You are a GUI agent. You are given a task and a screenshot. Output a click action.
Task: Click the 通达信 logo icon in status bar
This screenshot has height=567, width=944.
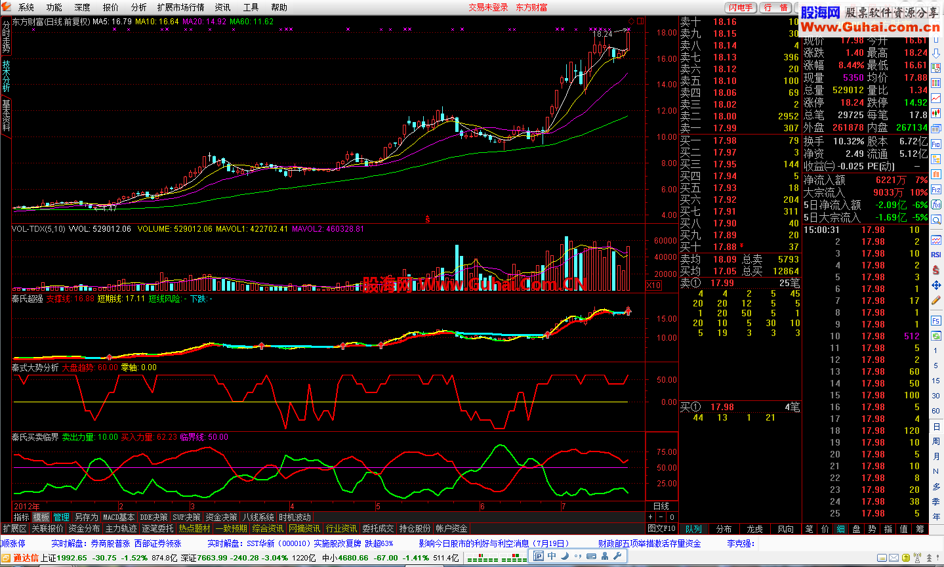7,558
